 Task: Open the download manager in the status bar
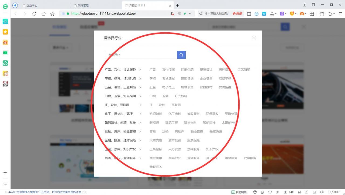pyautogui.click(x=288, y=192)
